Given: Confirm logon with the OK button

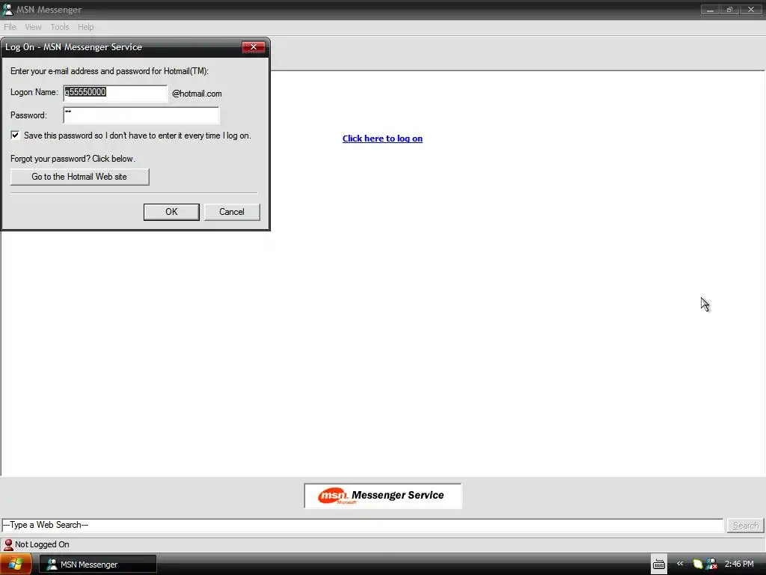Looking at the screenshot, I should point(171,212).
